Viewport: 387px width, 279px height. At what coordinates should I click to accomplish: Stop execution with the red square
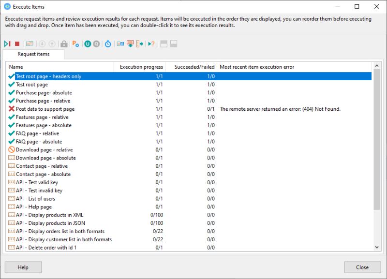17,44
